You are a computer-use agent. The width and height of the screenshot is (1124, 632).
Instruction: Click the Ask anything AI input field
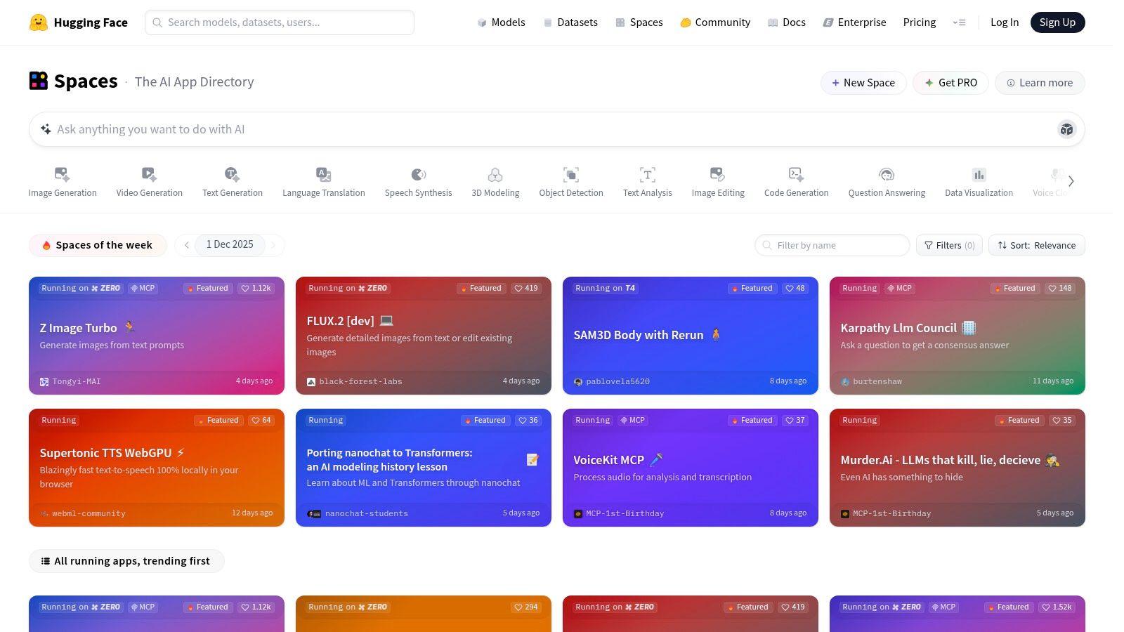coord(557,129)
